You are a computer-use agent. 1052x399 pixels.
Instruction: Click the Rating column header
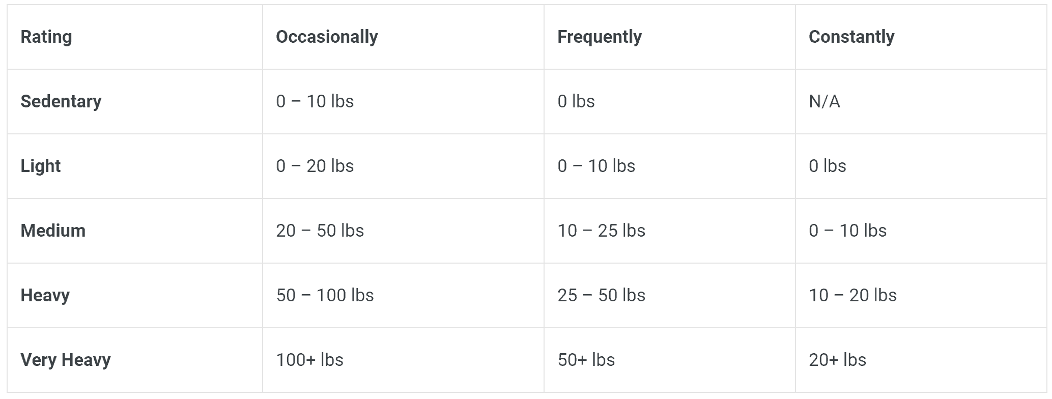point(46,37)
